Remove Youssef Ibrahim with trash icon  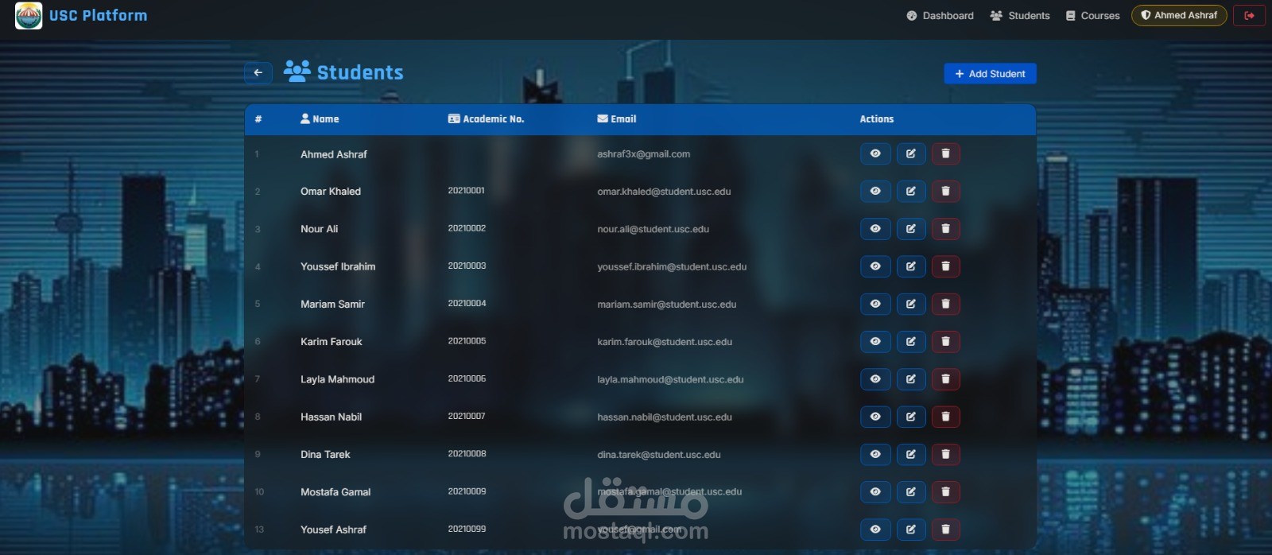tap(945, 266)
